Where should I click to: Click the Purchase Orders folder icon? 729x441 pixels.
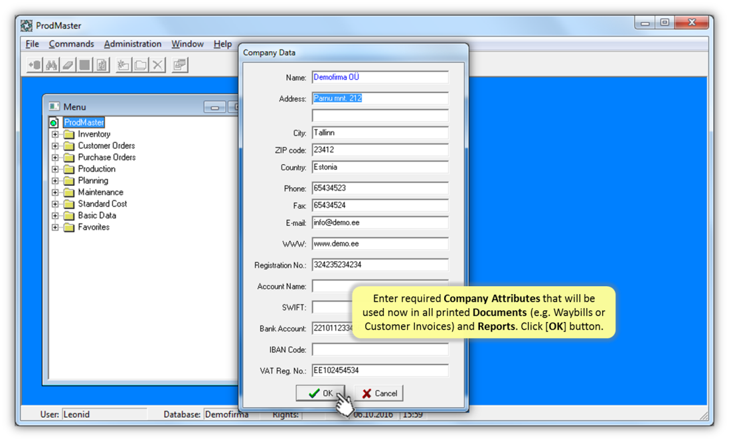[69, 157]
